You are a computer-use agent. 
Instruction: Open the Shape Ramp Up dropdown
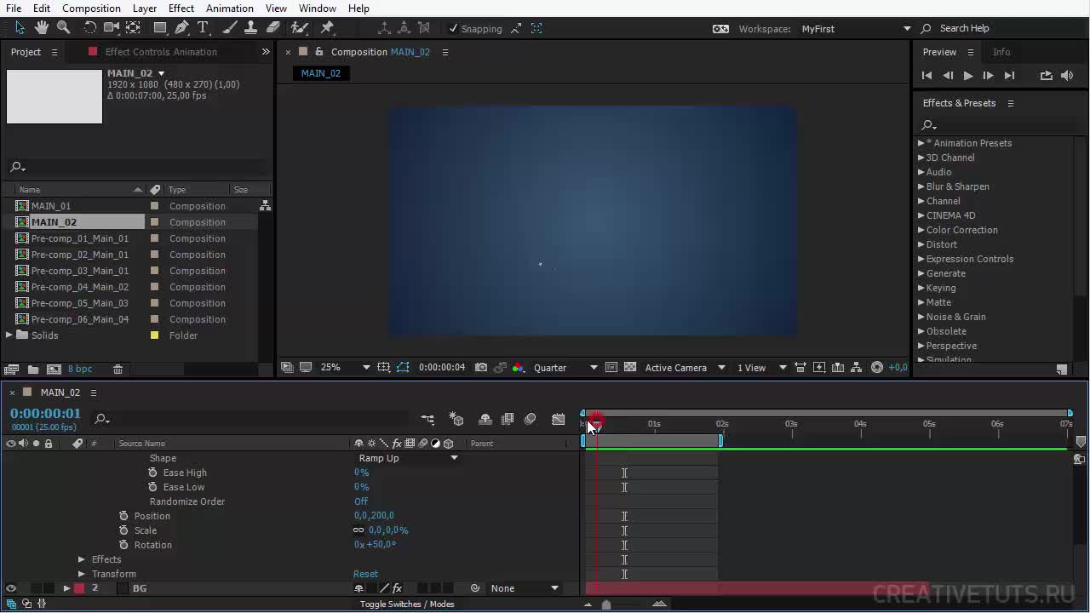[408, 458]
